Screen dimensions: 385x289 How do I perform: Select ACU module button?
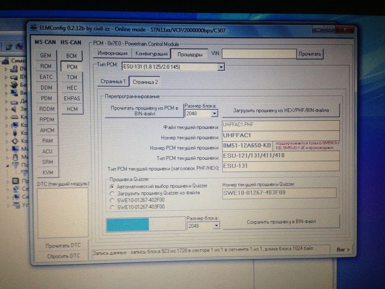[47, 151]
